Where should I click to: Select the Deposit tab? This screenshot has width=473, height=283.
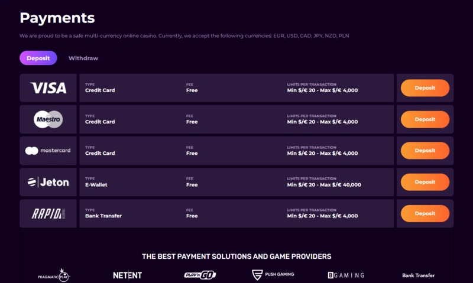click(38, 58)
